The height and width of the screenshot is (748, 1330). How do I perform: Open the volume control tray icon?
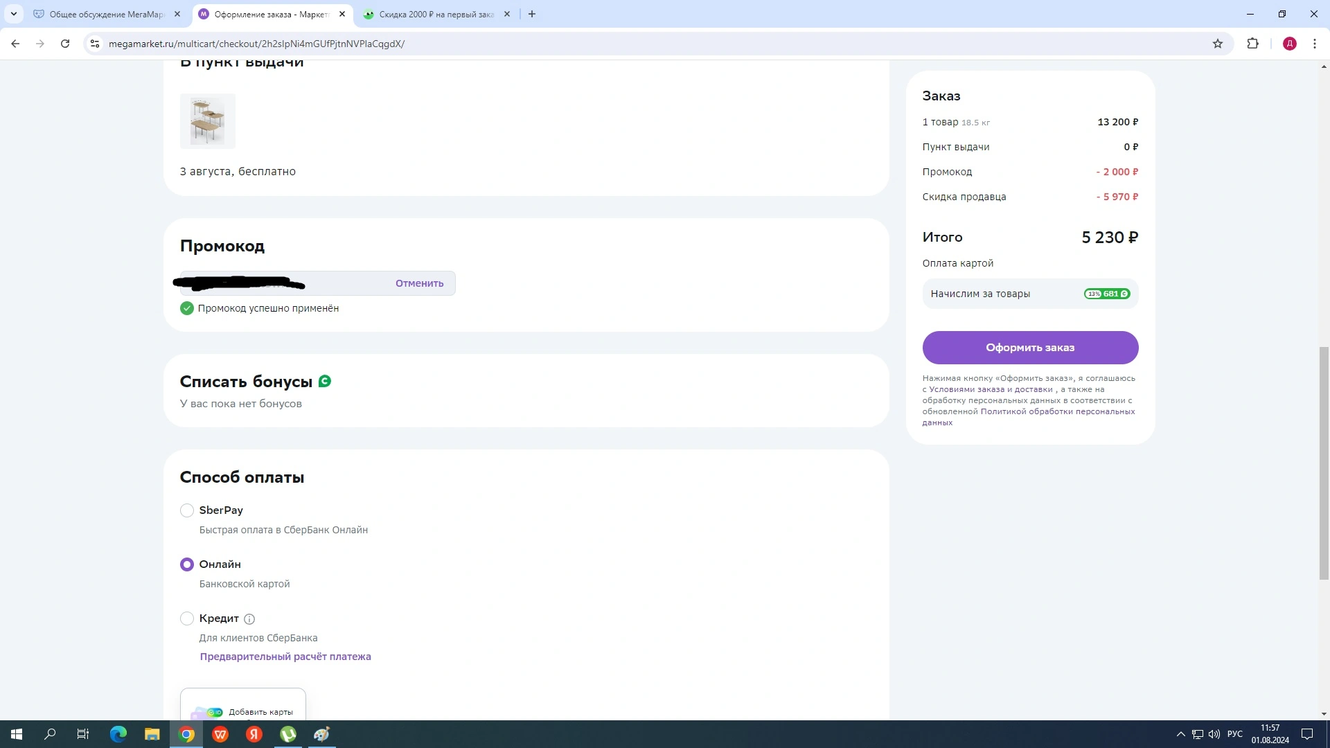pos(1214,734)
